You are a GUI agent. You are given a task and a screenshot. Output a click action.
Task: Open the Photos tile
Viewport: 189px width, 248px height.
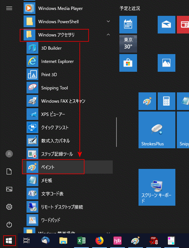coord(167,63)
